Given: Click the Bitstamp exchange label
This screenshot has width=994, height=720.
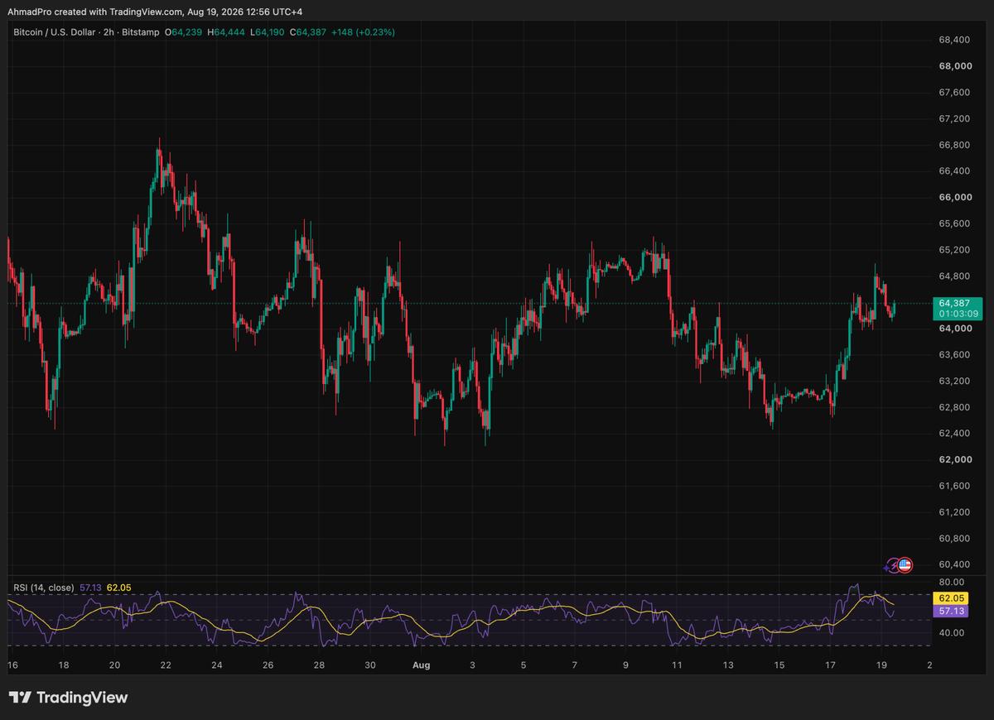Looking at the screenshot, I should click(142, 32).
